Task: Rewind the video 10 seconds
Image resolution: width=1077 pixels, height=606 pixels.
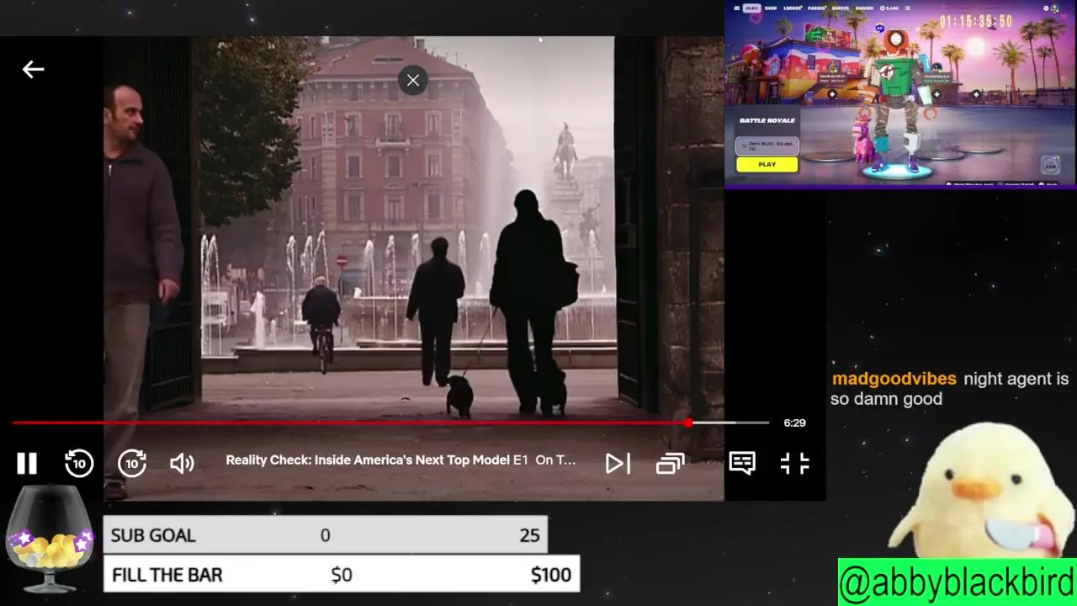Action: [x=79, y=463]
